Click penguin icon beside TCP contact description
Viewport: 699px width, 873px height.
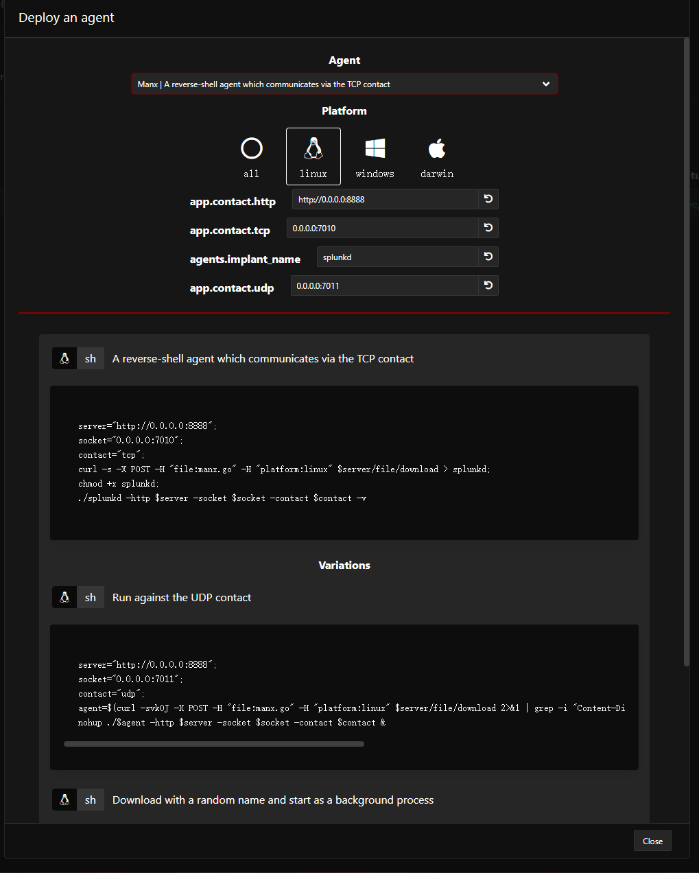[64, 358]
